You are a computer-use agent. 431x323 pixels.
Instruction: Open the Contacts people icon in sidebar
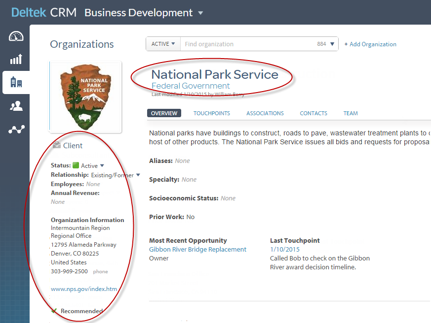(16, 106)
